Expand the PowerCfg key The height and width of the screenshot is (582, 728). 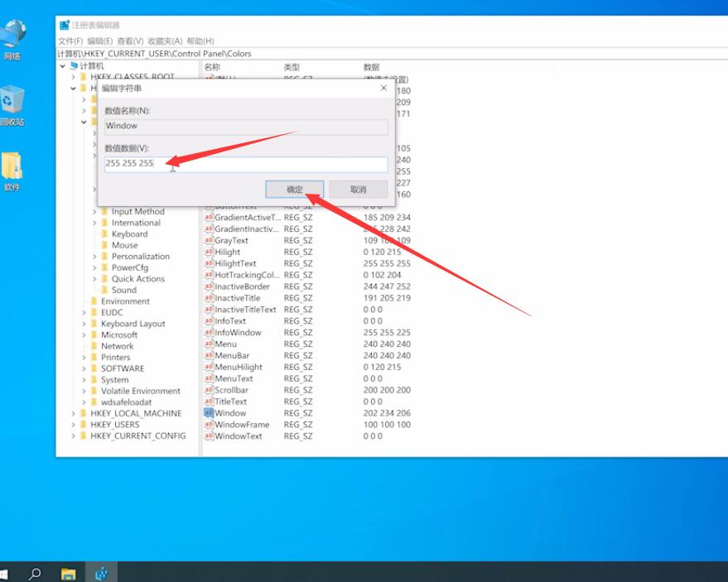[x=94, y=267]
